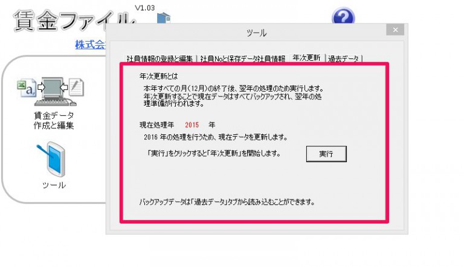Click the ツール label under the tablet icon
This screenshot has width=464, height=267.
[54, 185]
